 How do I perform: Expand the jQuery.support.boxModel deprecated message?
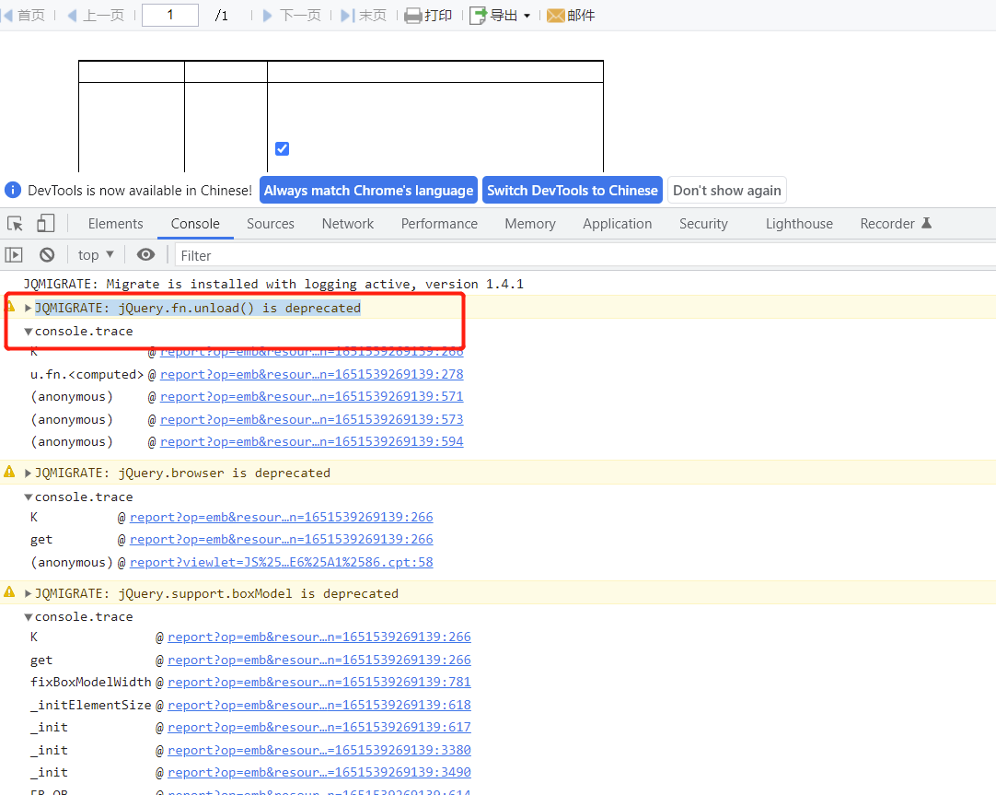(28, 593)
